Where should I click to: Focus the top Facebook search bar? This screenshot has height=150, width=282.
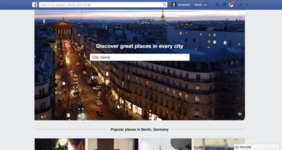pos(103,5)
